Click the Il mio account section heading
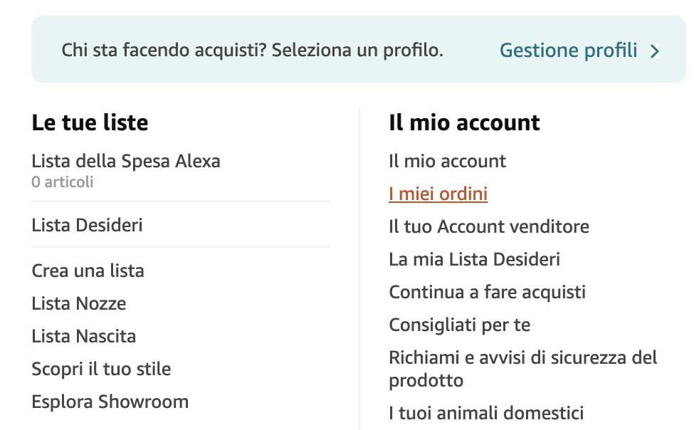 pyautogui.click(x=464, y=122)
